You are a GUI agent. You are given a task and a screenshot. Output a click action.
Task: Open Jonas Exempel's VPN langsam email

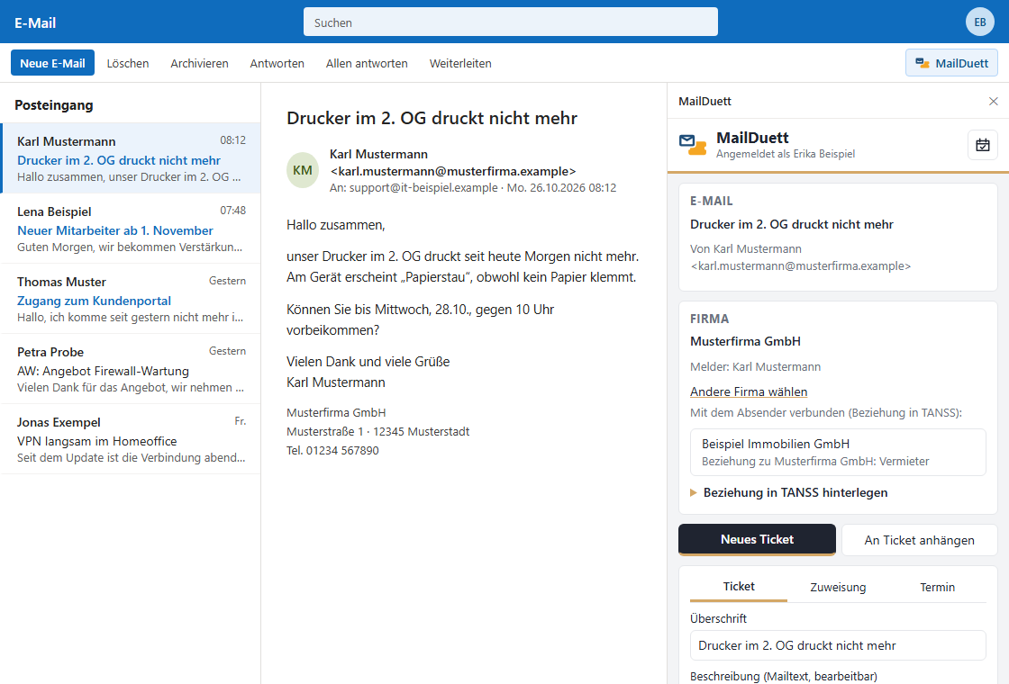coord(131,438)
